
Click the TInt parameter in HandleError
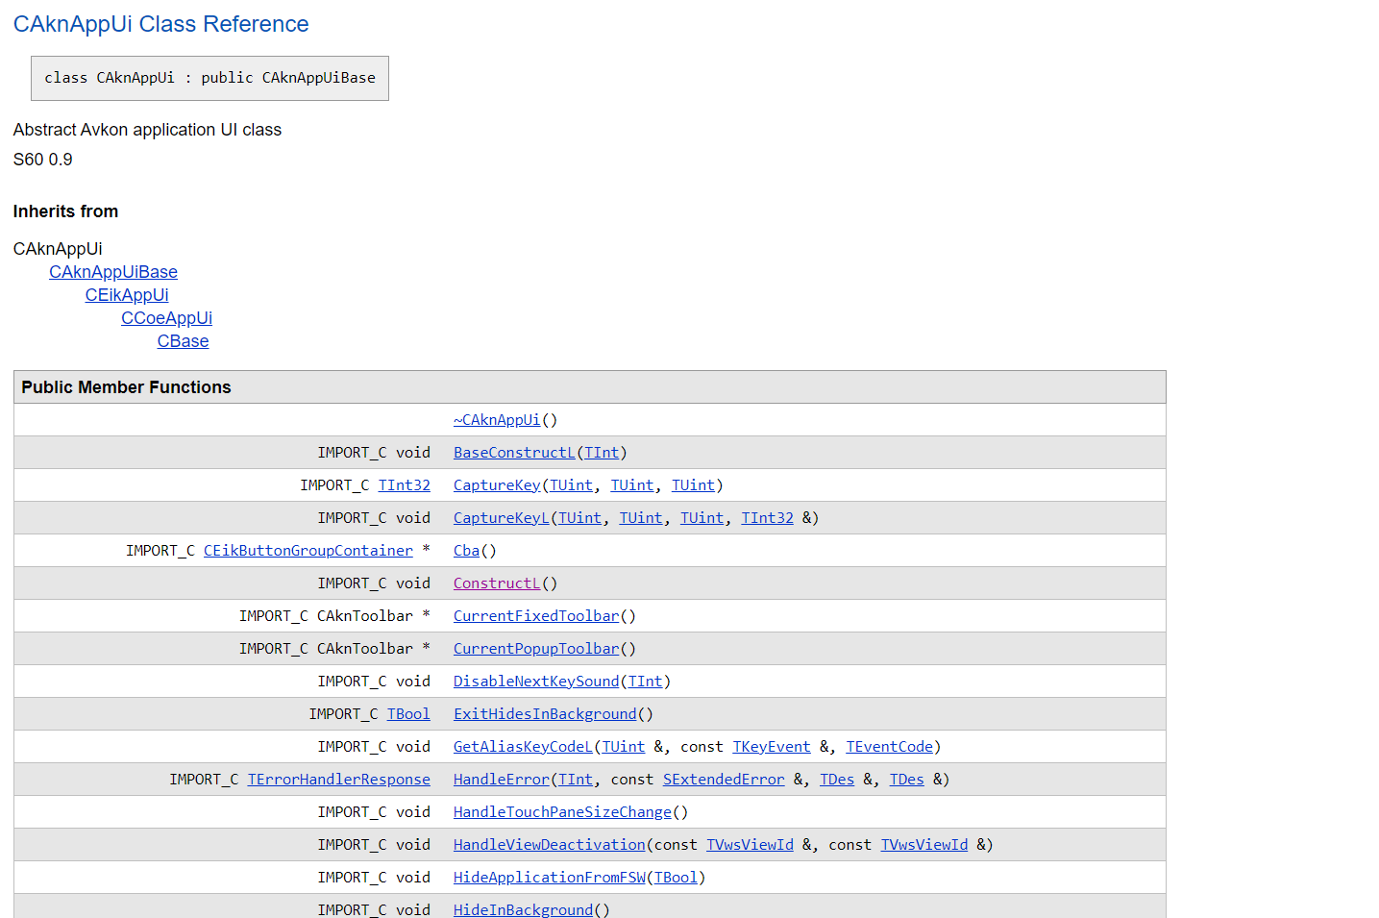575,780
